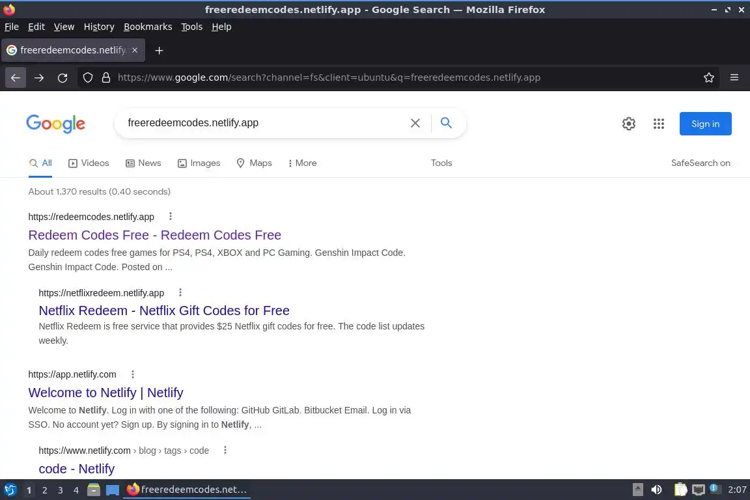Show desktop using blue taskbar icon
The image size is (750, 500).
pos(113,490)
